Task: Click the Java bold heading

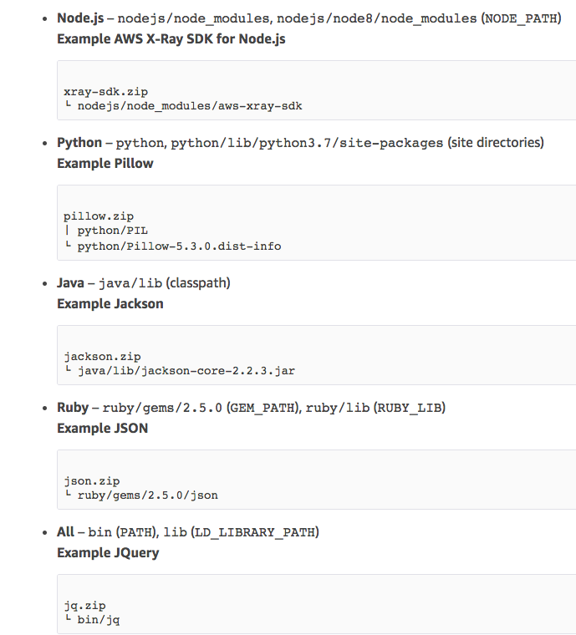Action: point(70,283)
